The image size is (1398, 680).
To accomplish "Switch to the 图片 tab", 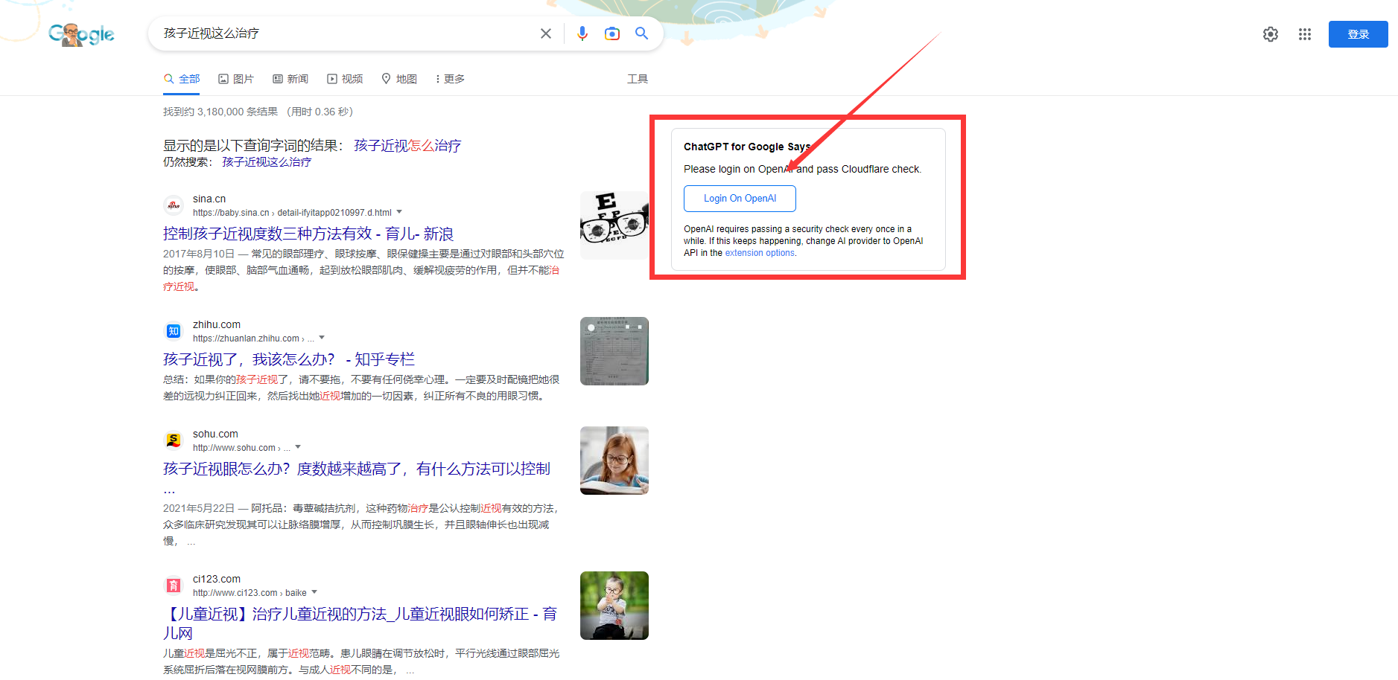I will 236,79.
